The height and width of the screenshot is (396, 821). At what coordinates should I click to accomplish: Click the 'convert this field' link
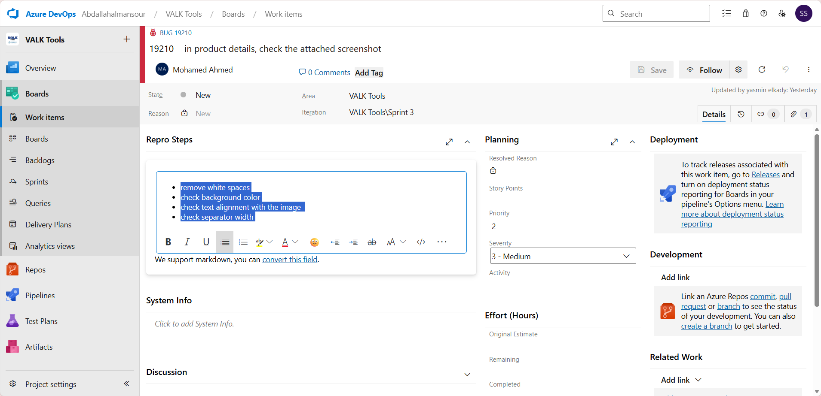tap(290, 260)
